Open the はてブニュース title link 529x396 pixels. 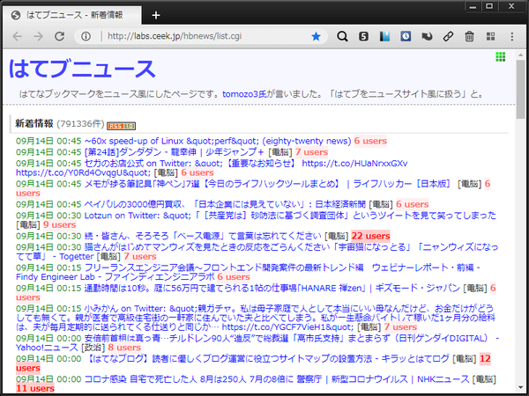click(x=82, y=69)
